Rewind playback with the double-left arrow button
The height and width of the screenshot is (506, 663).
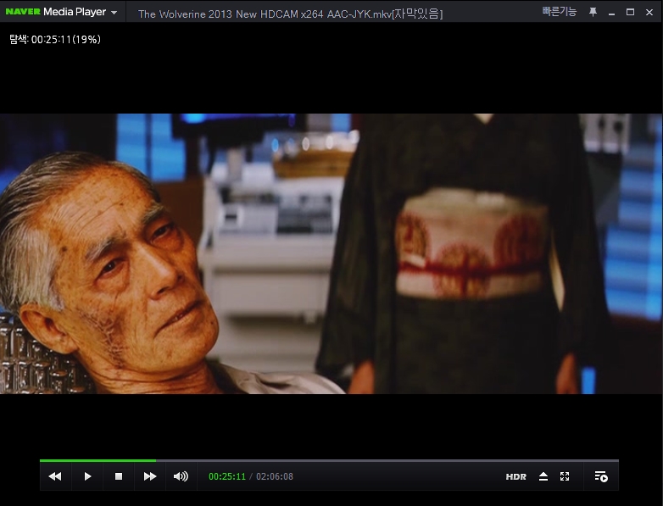click(55, 476)
